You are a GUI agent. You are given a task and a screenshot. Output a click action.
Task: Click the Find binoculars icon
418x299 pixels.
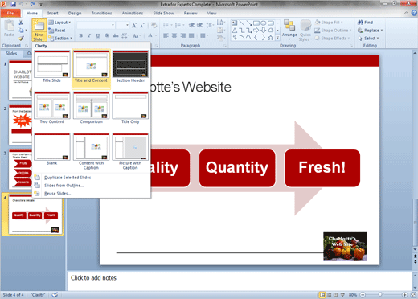point(360,23)
